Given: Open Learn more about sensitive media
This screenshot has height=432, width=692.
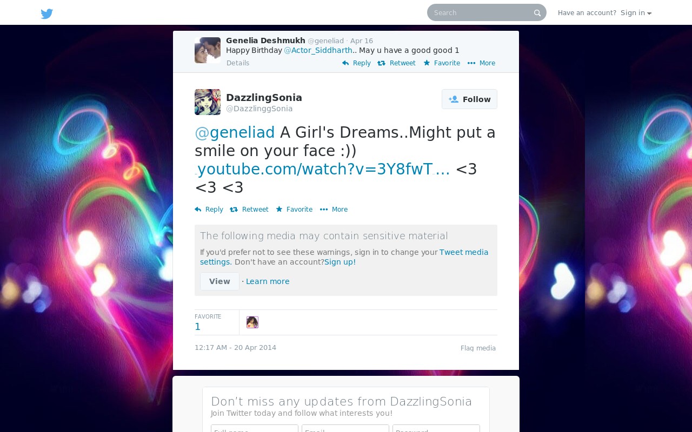Looking at the screenshot, I should [268, 281].
